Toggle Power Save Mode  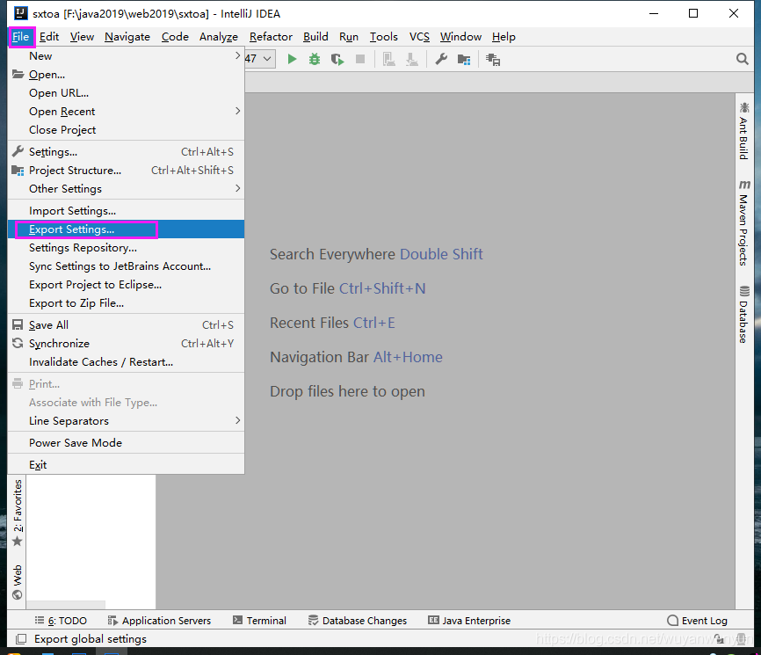tap(127, 442)
